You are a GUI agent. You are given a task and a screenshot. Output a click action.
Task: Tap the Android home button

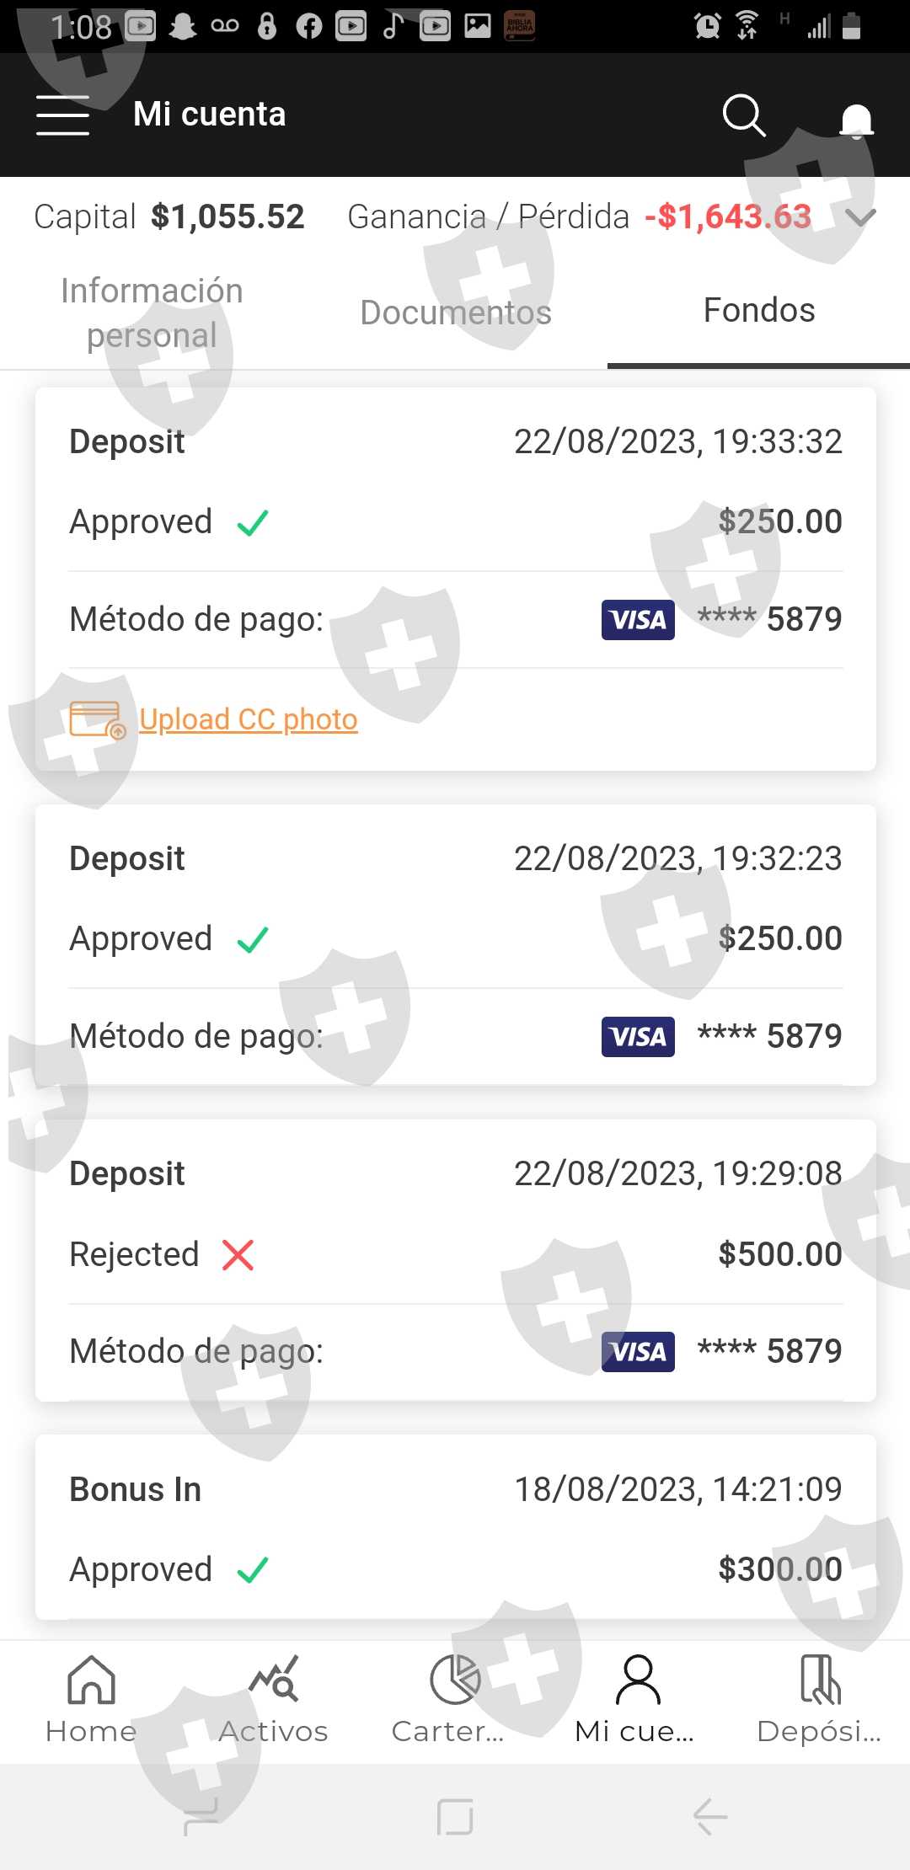(455, 1816)
